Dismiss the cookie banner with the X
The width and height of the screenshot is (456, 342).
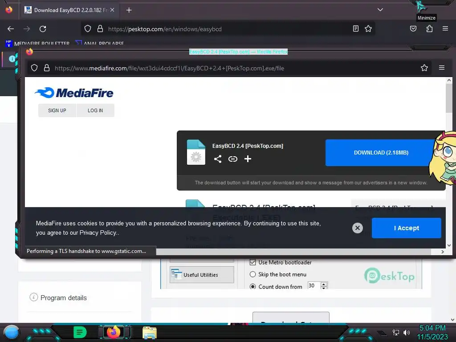coord(358,228)
